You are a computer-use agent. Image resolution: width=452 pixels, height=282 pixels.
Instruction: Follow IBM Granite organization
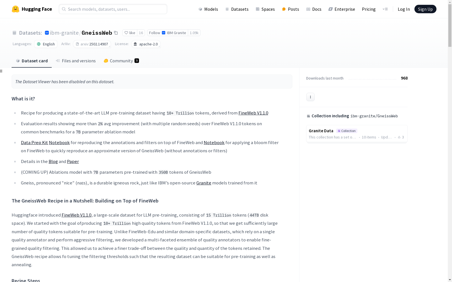[x=168, y=33]
